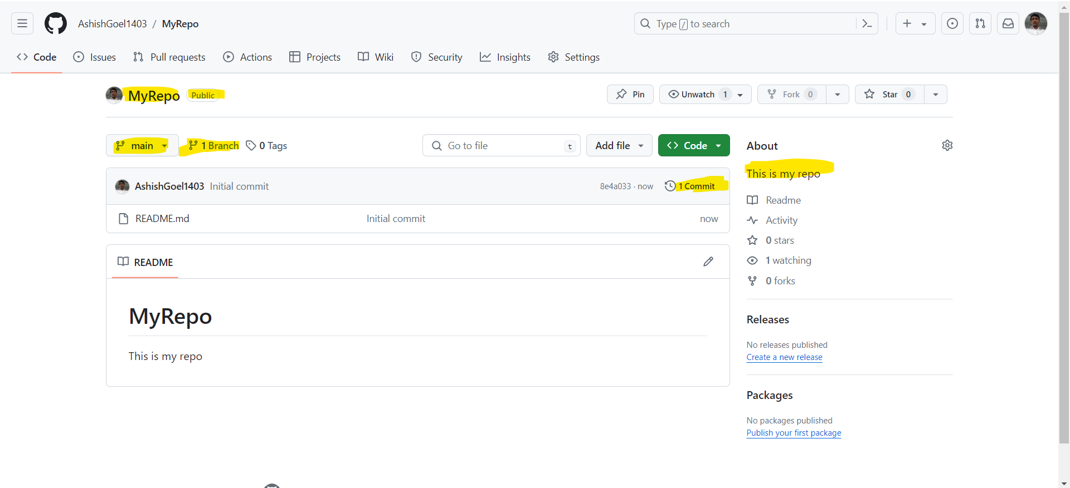Screen dimensions: 1070x488
Task: Edit README with the pencil icon
Action: (708, 262)
